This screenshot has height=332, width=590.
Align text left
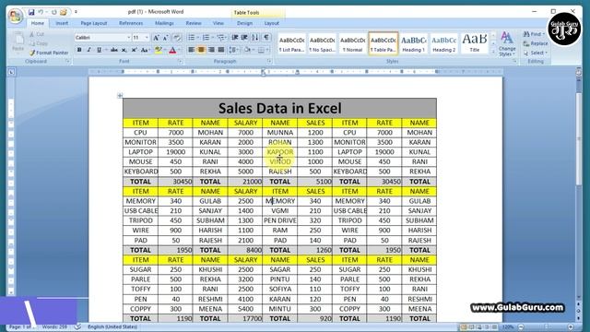(191, 50)
